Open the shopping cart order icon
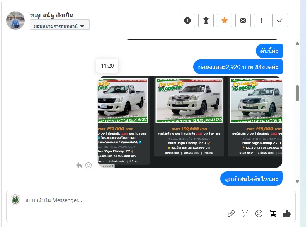Viewport: 308px width, 227px height. [273, 213]
